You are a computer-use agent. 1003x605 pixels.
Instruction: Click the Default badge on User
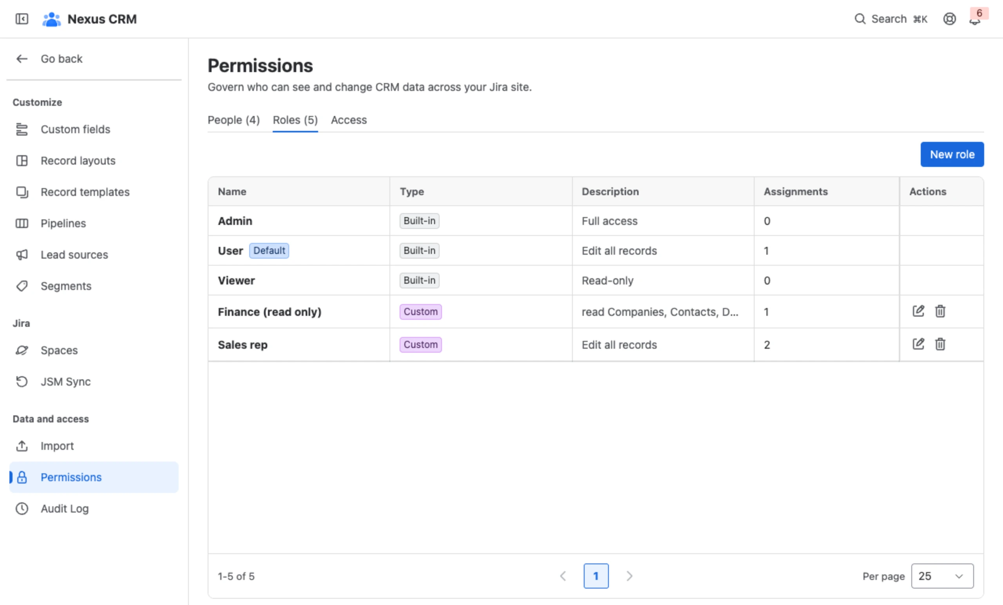tap(269, 250)
